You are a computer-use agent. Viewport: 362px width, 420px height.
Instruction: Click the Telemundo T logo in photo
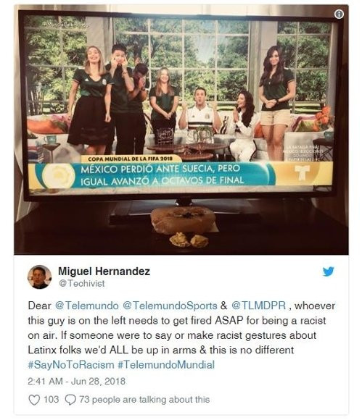(x=303, y=172)
